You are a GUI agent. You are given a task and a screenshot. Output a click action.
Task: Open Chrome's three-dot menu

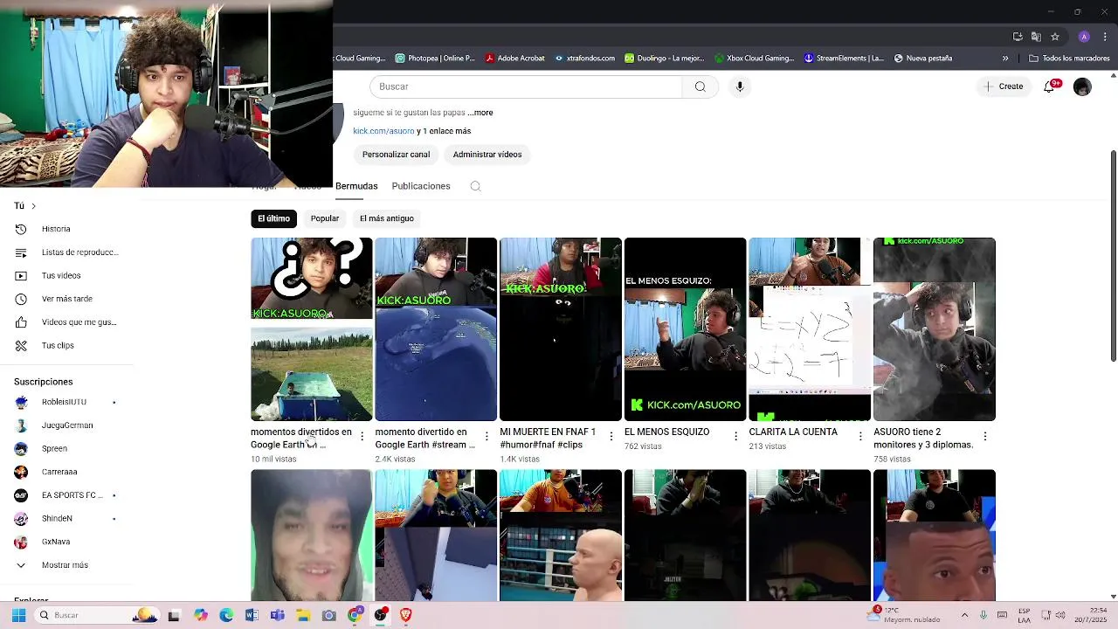point(1106,37)
